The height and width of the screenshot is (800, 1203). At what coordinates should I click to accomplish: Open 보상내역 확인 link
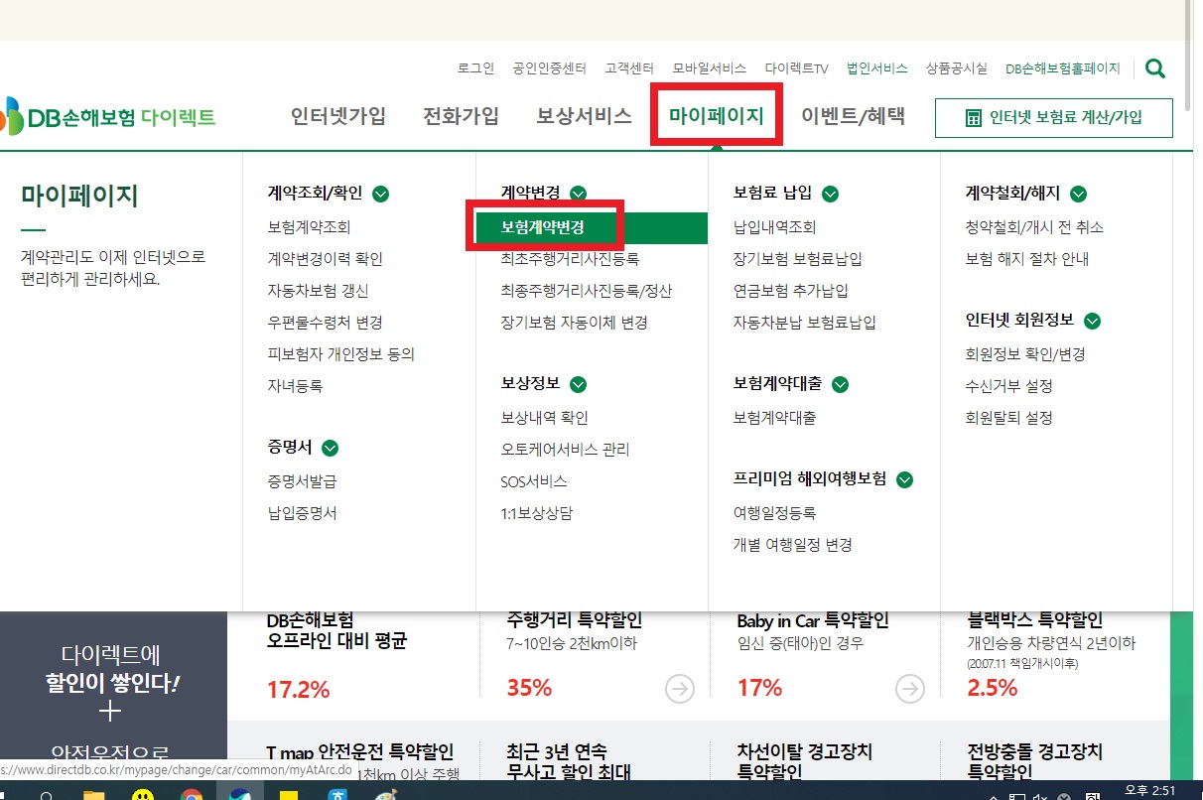click(x=544, y=418)
